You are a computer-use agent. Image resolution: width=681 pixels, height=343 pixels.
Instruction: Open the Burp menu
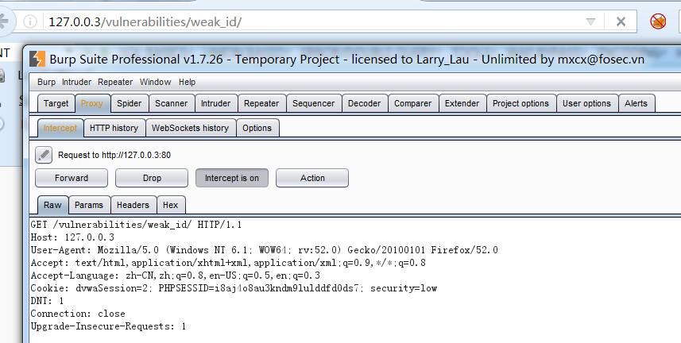click(46, 82)
